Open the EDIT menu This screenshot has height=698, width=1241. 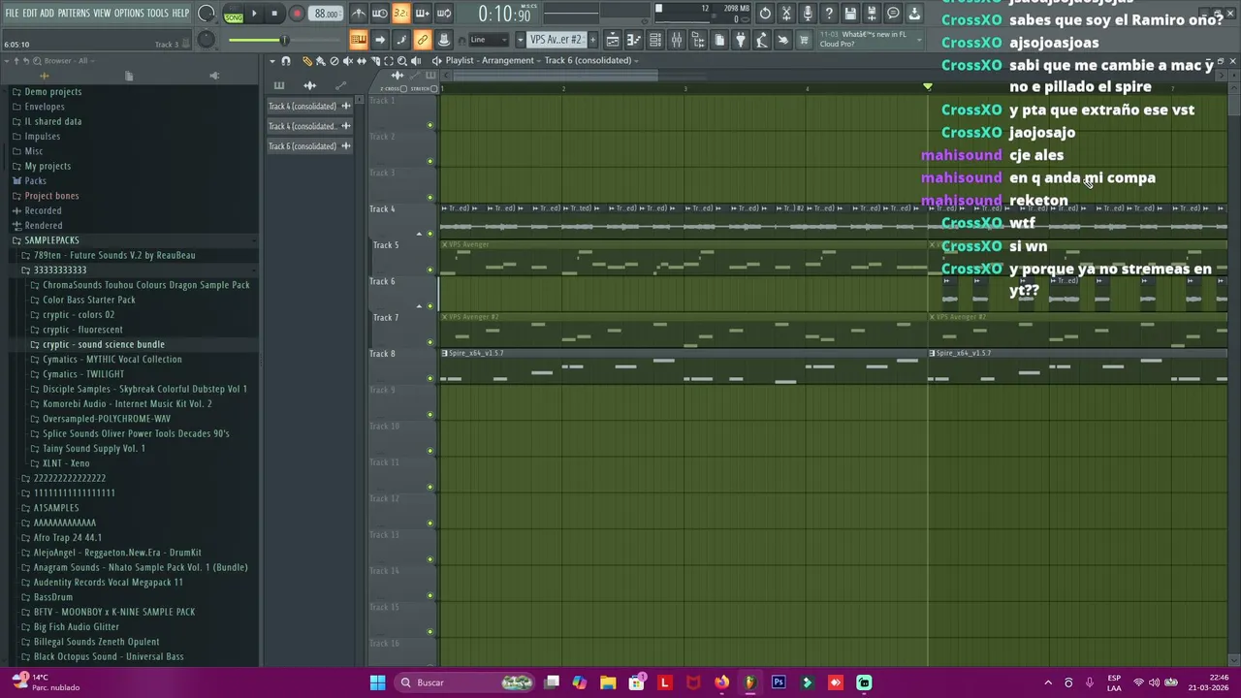coord(30,14)
